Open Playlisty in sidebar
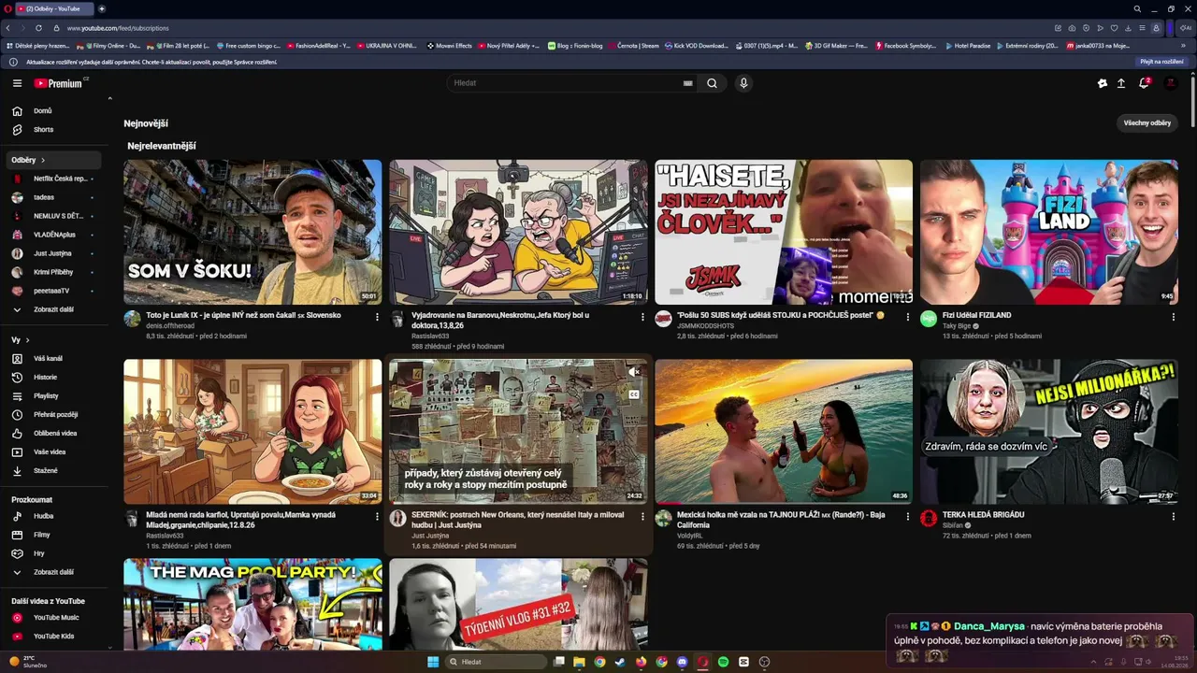The width and height of the screenshot is (1197, 673). (x=54, y=395)
